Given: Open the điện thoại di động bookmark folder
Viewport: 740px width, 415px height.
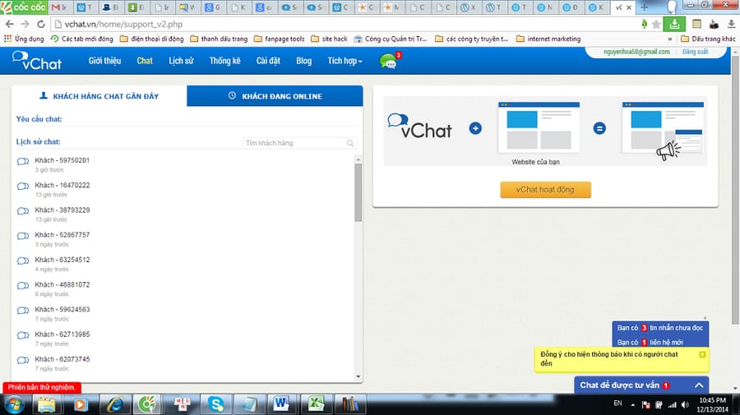Looking at the screenshot, I should tap(151, 39).
